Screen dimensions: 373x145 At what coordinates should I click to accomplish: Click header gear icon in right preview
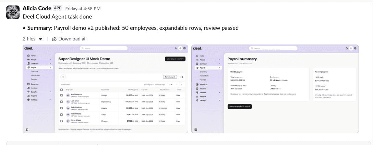[x=355, y=48]
